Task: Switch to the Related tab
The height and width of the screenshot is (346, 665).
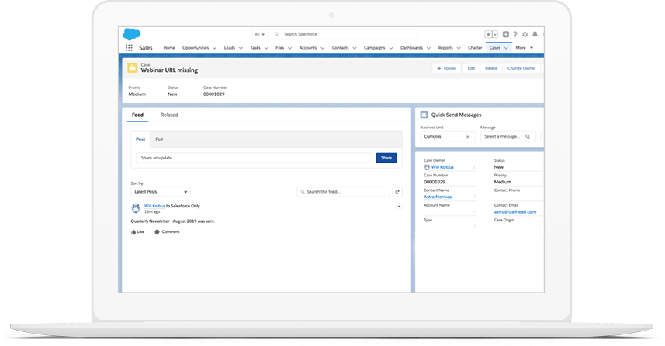Action: (x=169, y=115)
